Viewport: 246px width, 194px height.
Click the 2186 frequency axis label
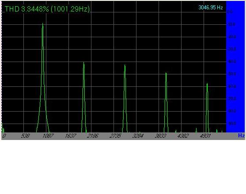pos(93,136)
